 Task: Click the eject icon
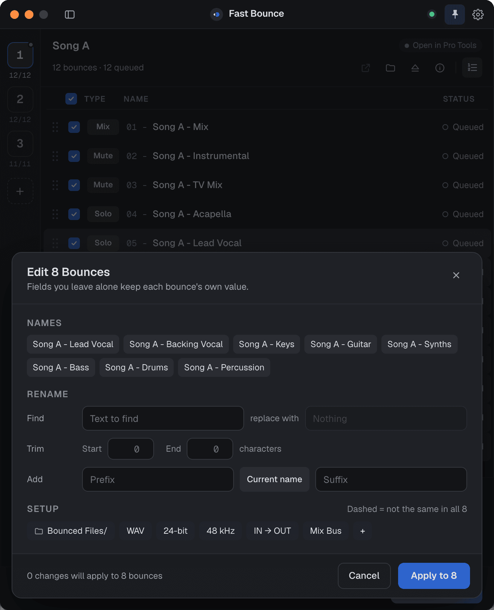coord(415,68)
